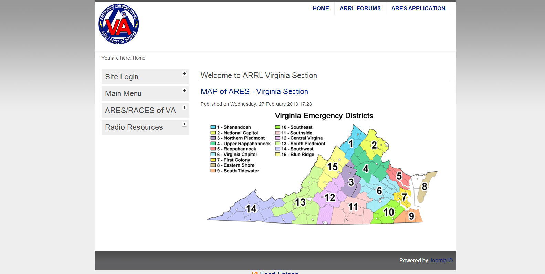
Task: Click the Southwest legend color swatch
Action: click(277, 149)
